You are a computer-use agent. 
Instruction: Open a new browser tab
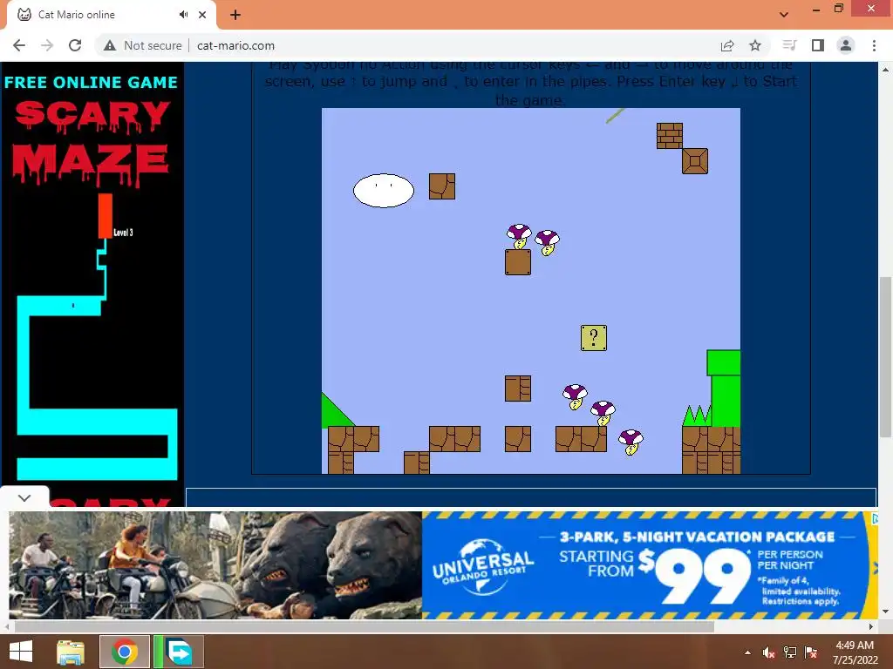(235, 15)
